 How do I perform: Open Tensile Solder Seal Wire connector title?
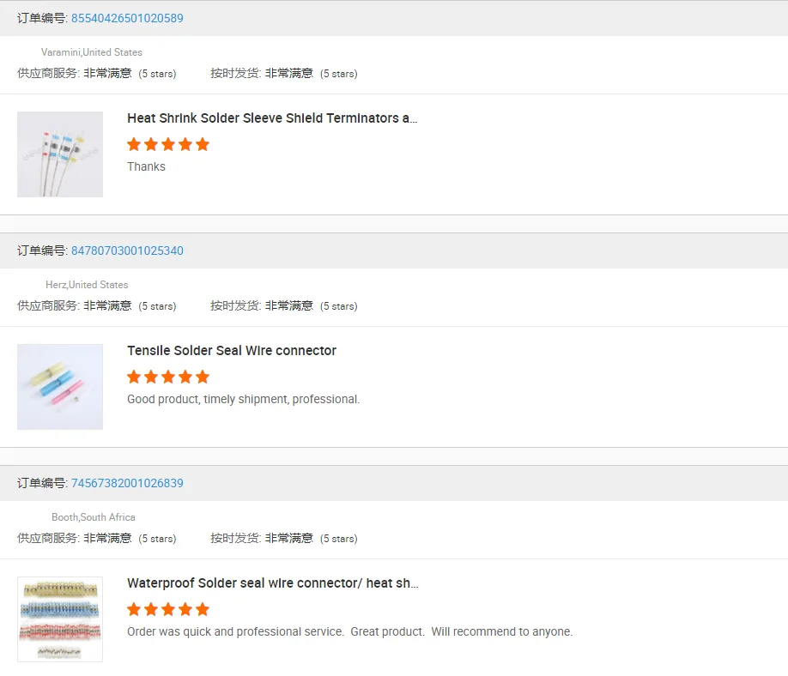point(232,351)
